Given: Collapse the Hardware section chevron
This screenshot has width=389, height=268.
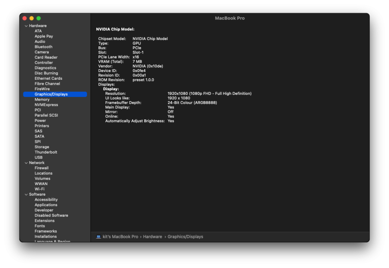Looking at the screenshot, I should 26,26.
